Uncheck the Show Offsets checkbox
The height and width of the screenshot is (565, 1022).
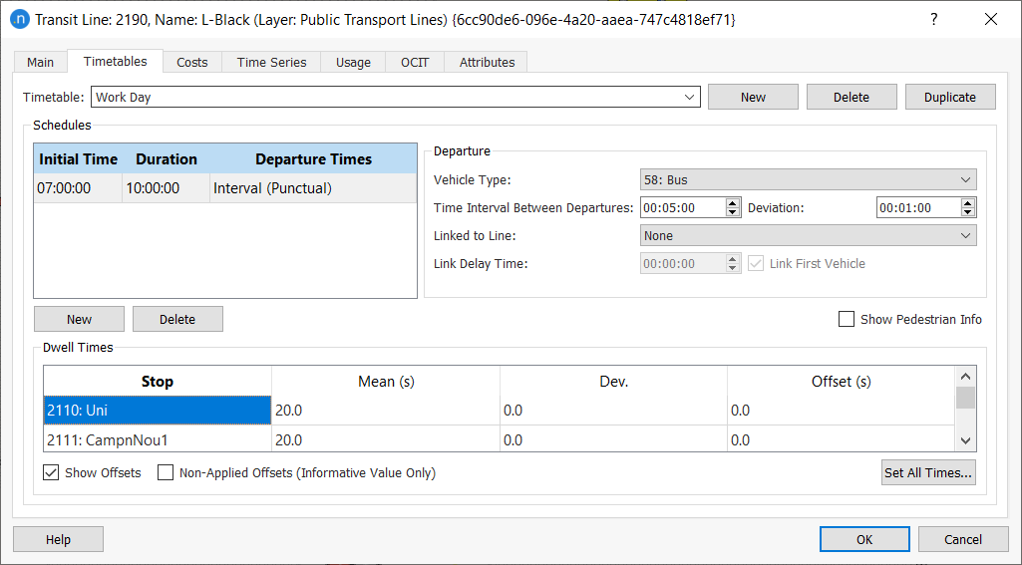click(51, 472)
